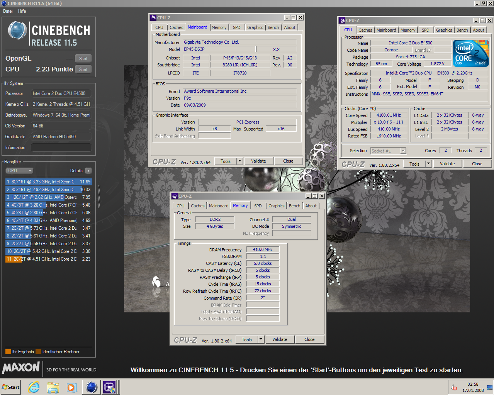The height and width of the screenshot is (395, 494).
Task: Click Close in Mainboard CPU-Z window
Action: pyautogui.click(x=288, y=161)
